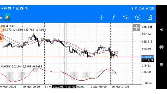Tap the 131.411 current price label
The image size is (167, 94).
pos(147,57)
